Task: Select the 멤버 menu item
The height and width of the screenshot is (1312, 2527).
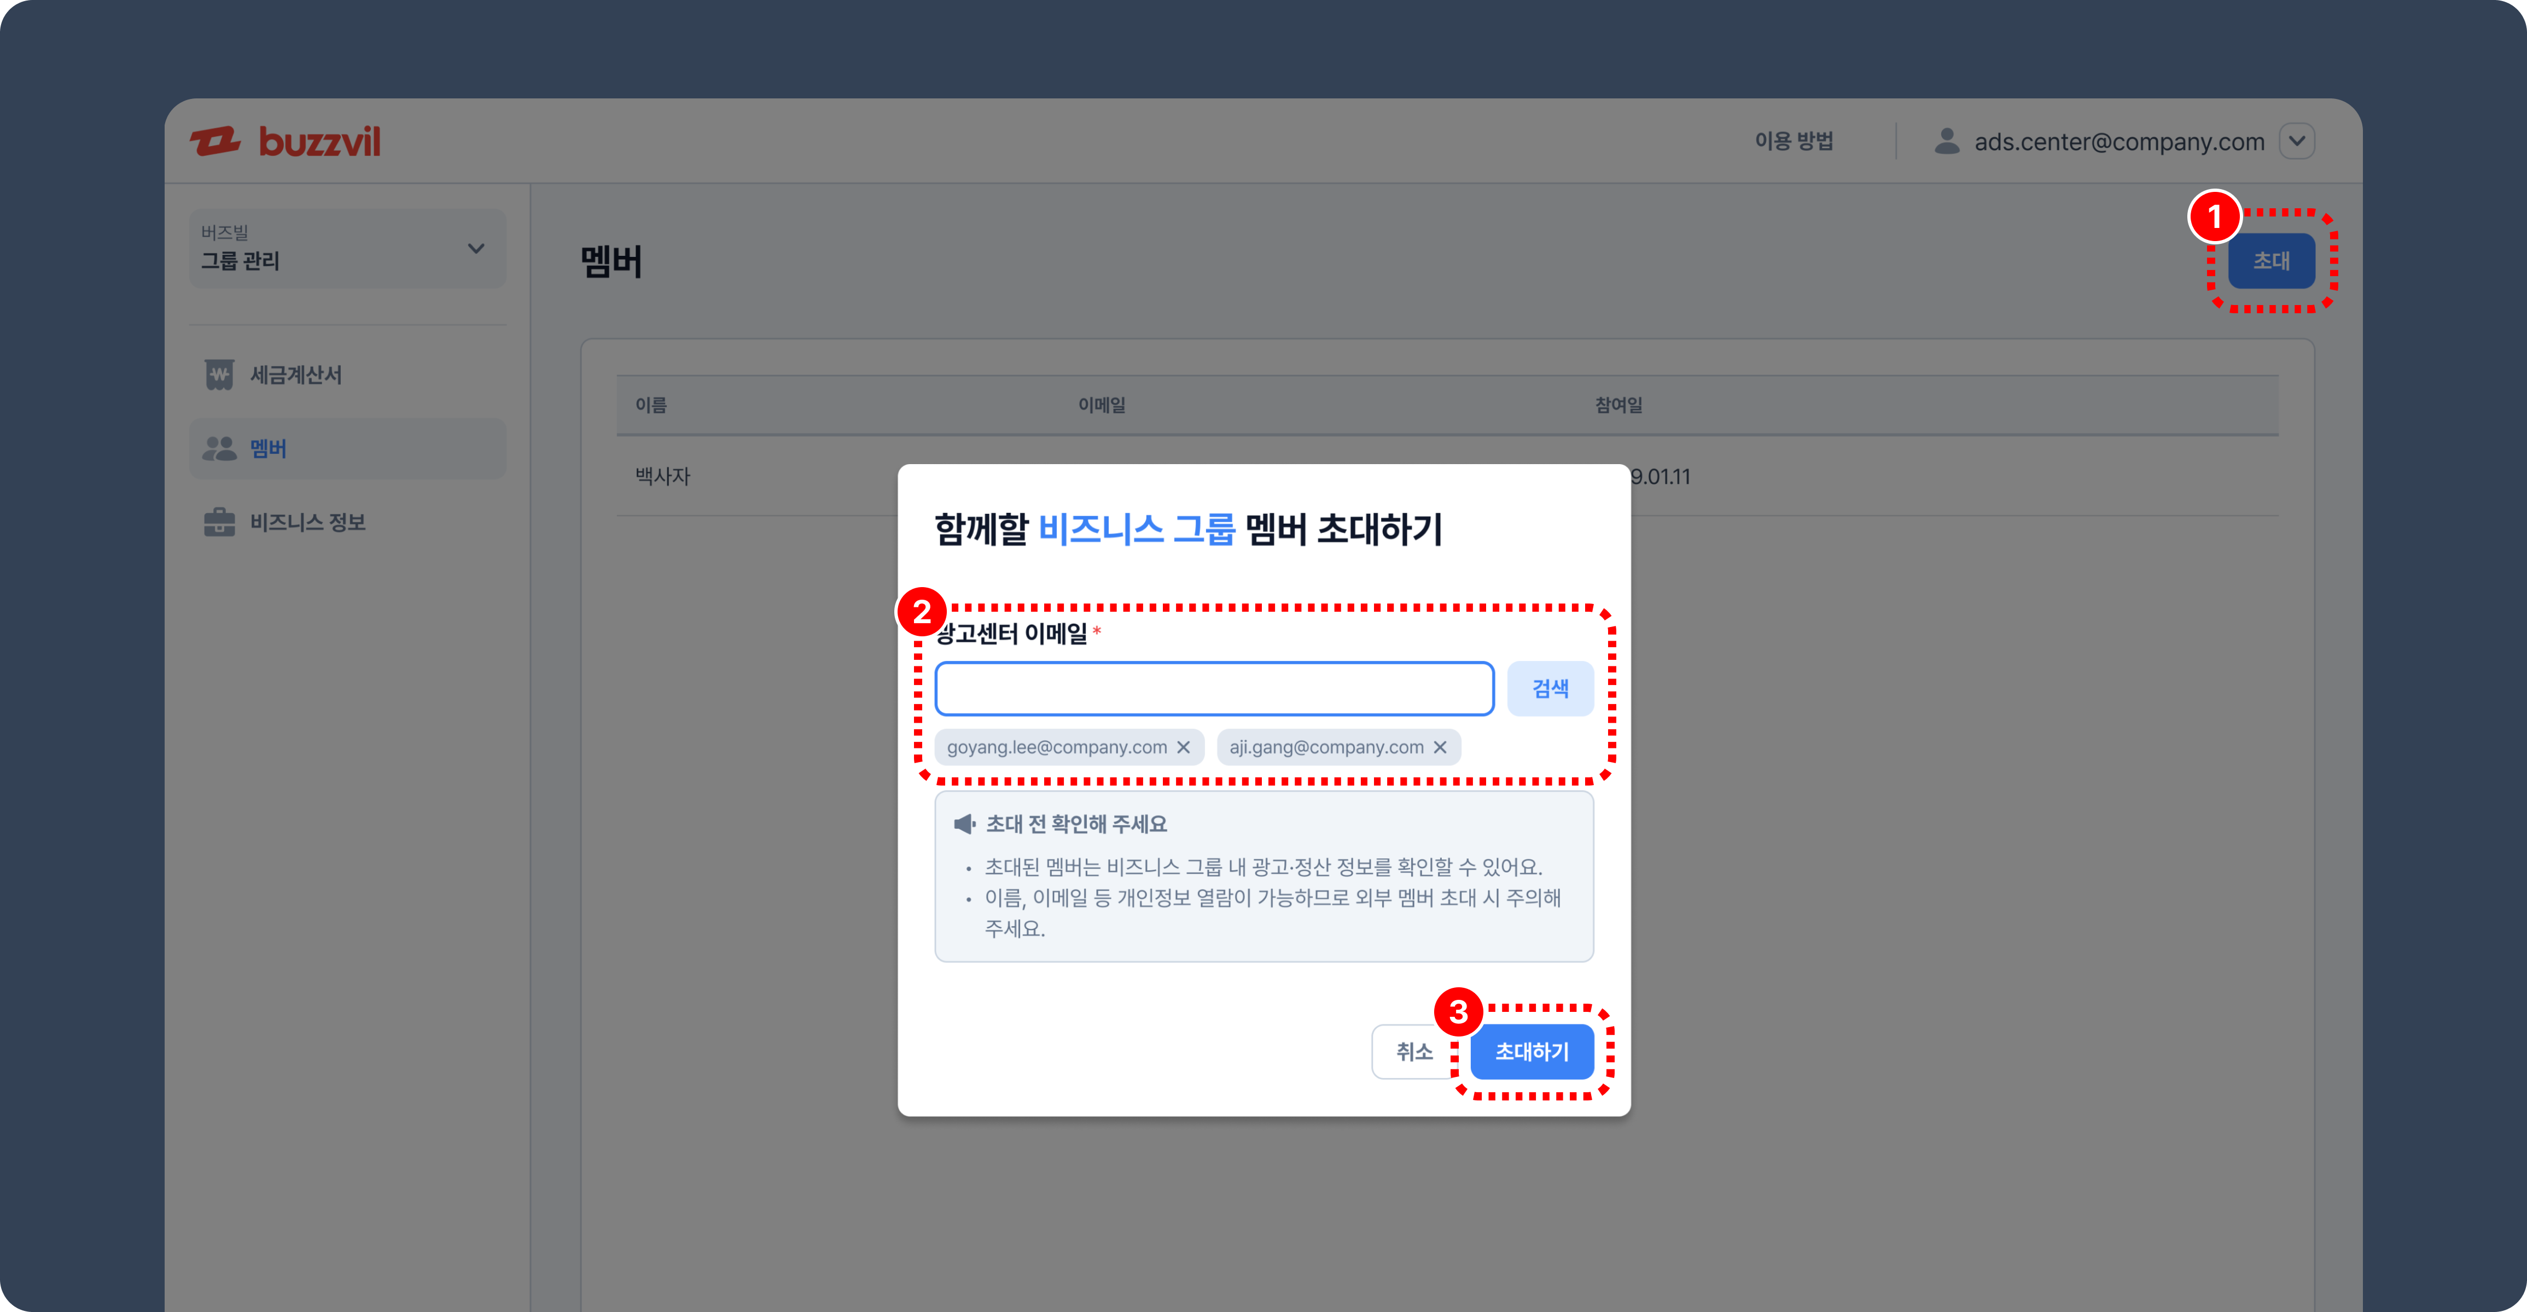Action: pyautogui.click(x=268, y=448)
